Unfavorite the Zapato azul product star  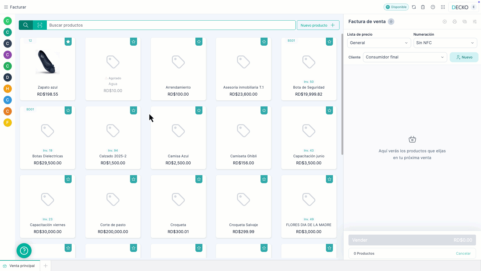click(68, 42)
